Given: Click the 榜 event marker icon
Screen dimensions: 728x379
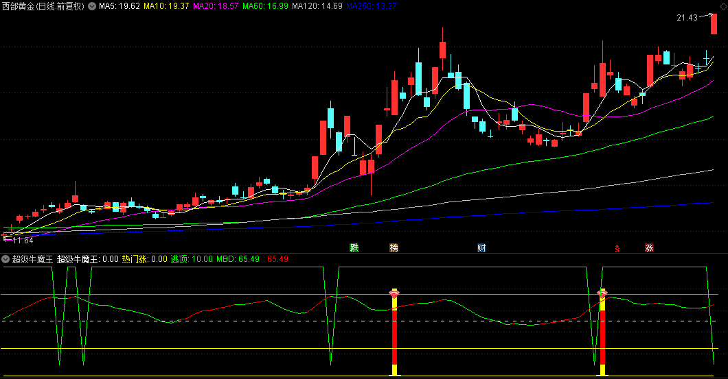Looking at the screenshot, I should point(394,248).
